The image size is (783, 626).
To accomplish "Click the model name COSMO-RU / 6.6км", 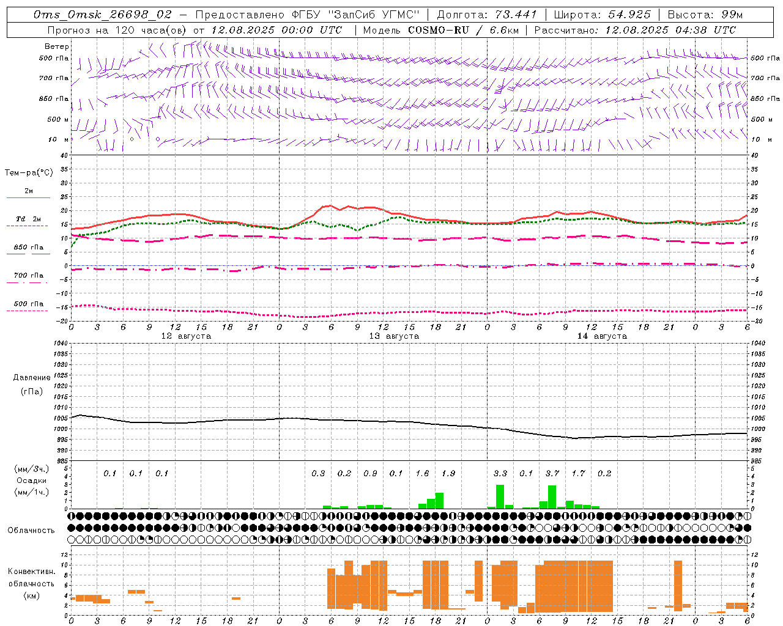I will (x=464, y=29).
